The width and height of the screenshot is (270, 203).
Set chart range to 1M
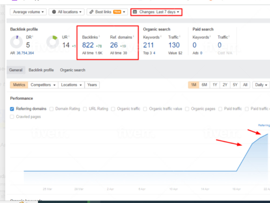click(194, 85)
